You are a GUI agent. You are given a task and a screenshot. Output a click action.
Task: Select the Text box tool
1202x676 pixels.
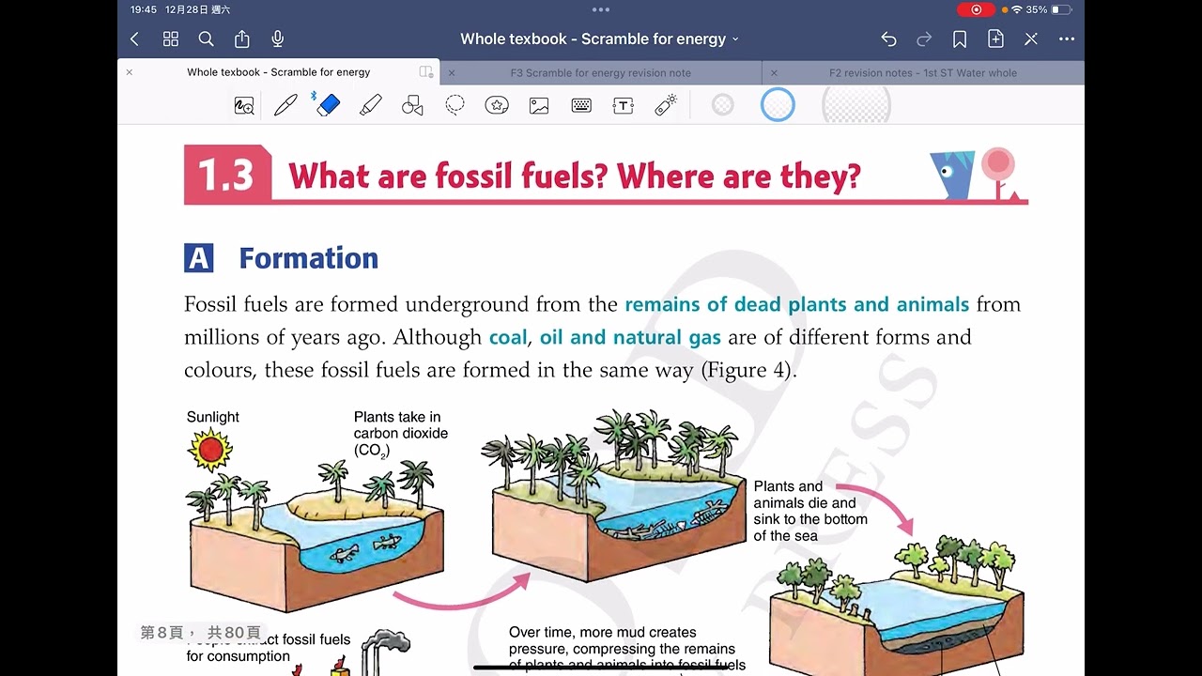click(x=623, y=106)
